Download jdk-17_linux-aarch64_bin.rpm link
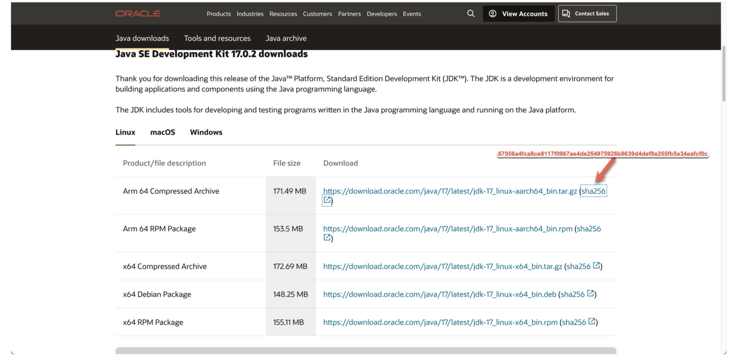733x358 pixels. (448, 229)
